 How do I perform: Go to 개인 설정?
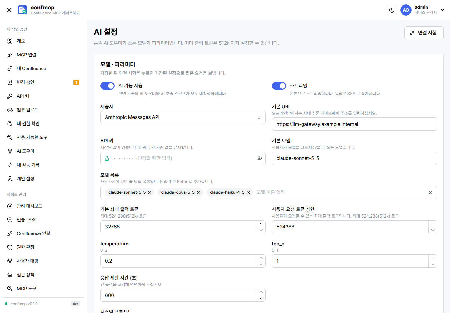[43, 179]
